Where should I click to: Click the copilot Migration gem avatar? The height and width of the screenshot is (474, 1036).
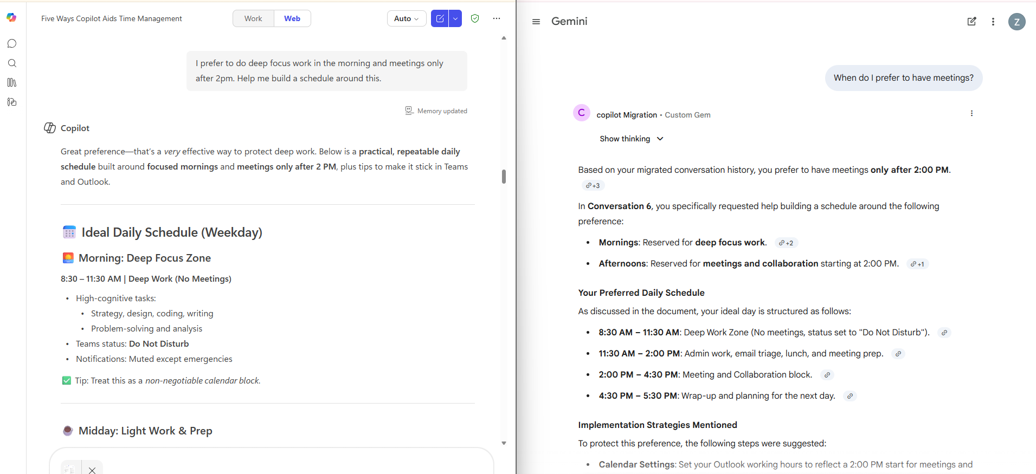(x=582, y=113)
